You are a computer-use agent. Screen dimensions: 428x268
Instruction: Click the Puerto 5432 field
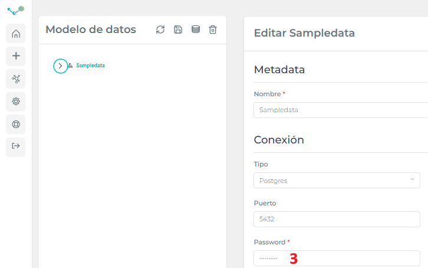(x=337, y=219)
